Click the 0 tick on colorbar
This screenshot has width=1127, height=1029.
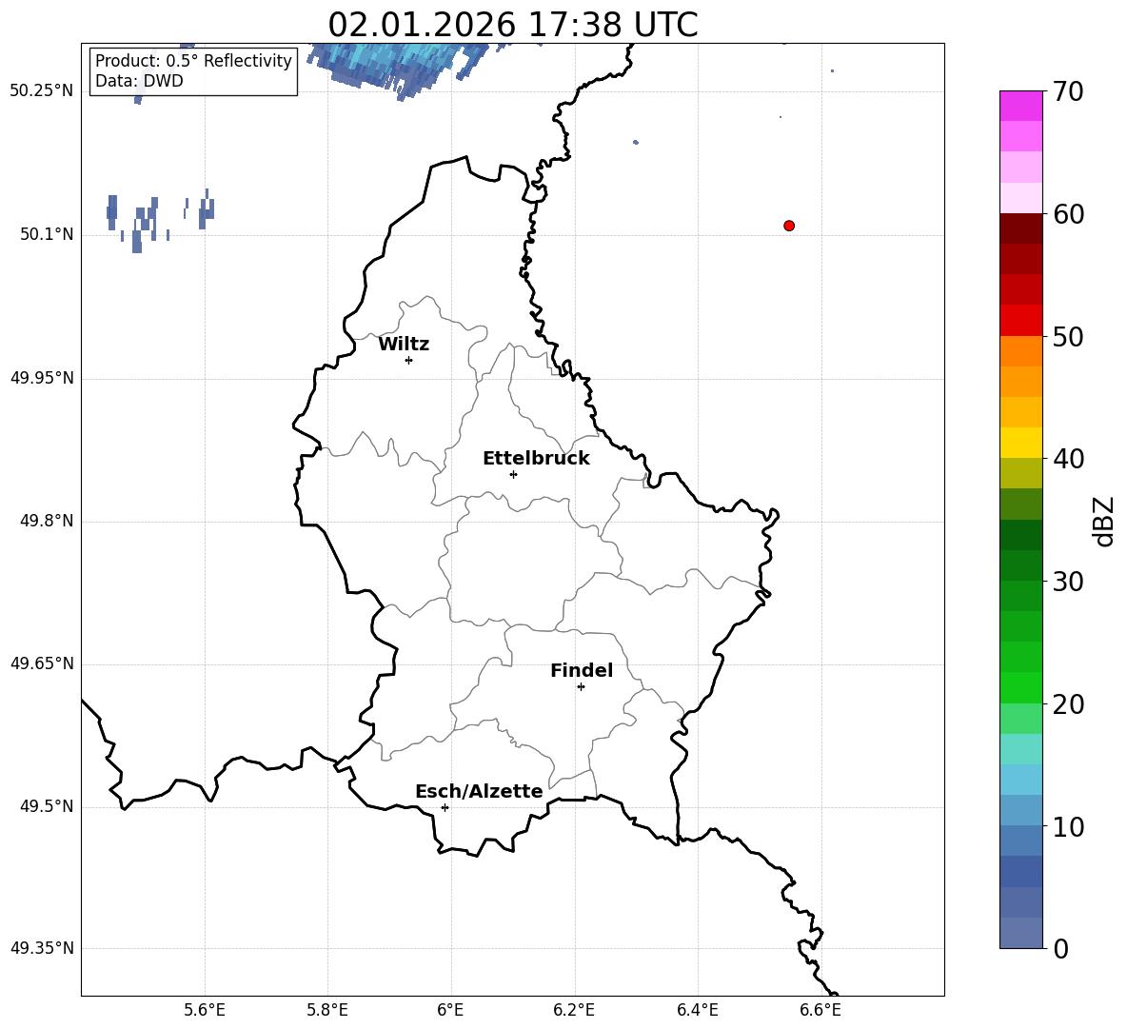click(x=1060, y=948)
